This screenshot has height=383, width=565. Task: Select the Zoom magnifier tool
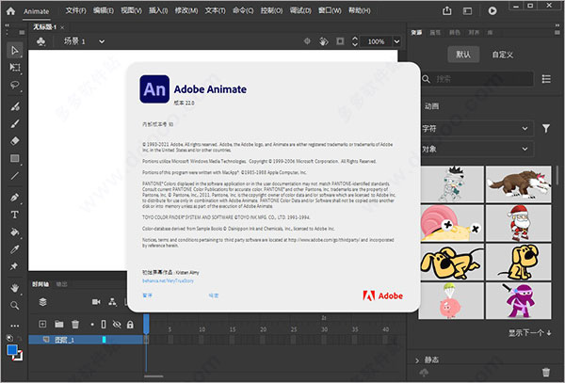(15, 306)
